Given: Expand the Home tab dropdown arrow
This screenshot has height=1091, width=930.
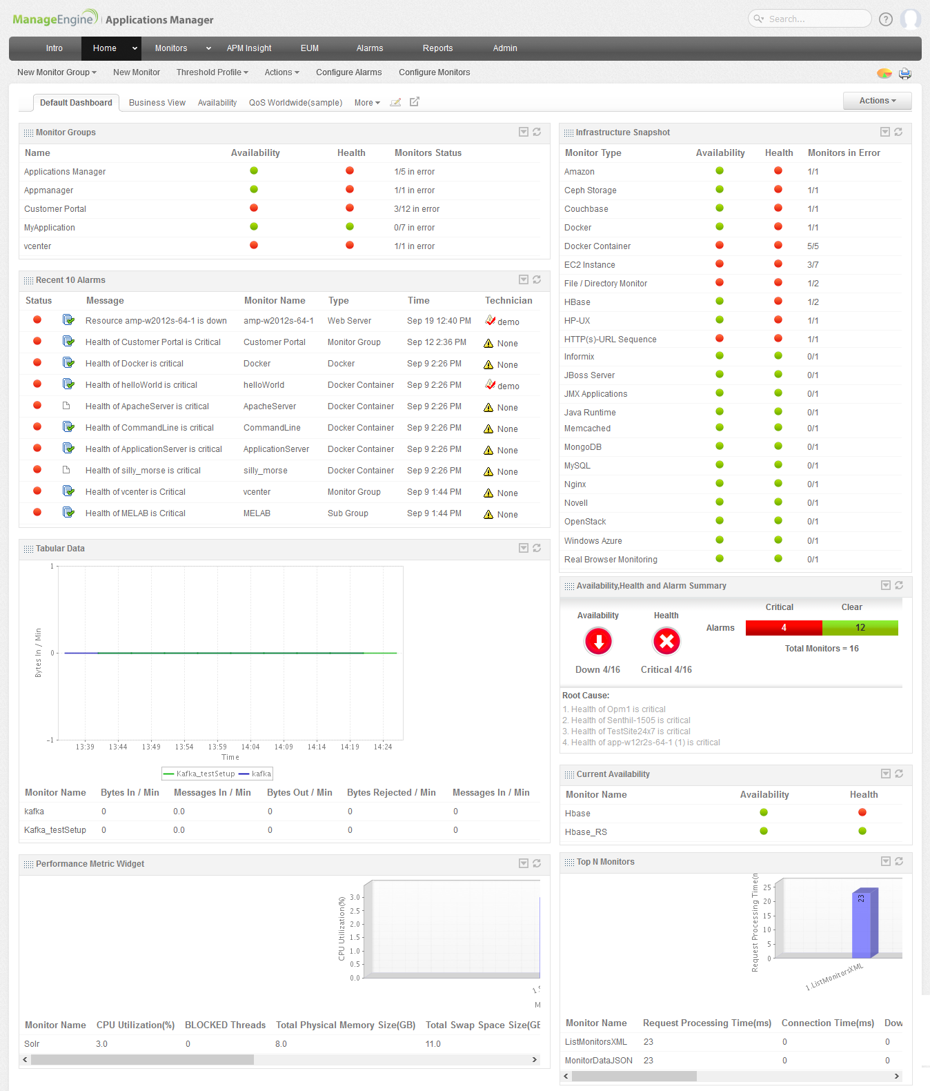Looking at the screenshot, I should (135, 48).
